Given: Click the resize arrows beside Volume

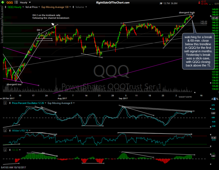Looking at the screenshot, I should click(x=73, y=7).
